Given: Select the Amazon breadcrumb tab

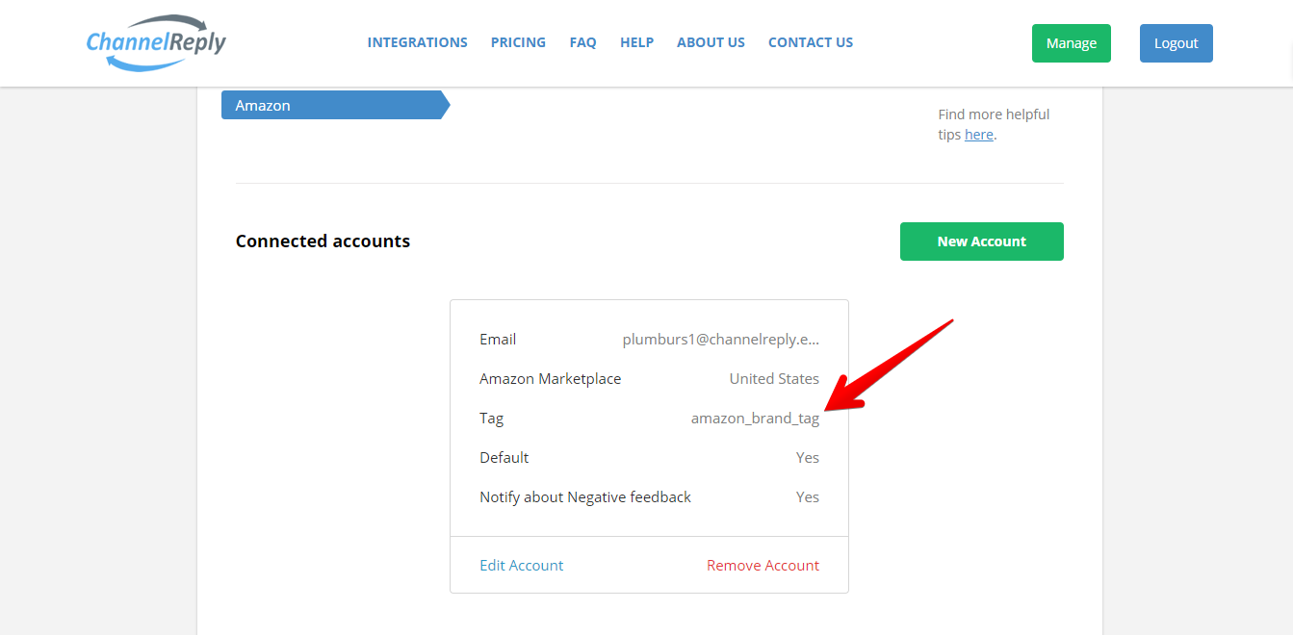Looking at the screenshot, I should click(335, 105).
